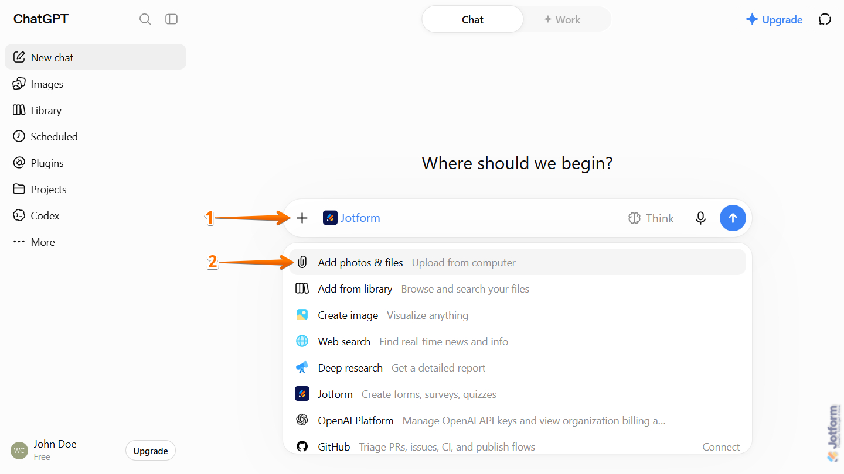Select Deep research menu entry
844x474 pixels.
[x=518, y=367]
